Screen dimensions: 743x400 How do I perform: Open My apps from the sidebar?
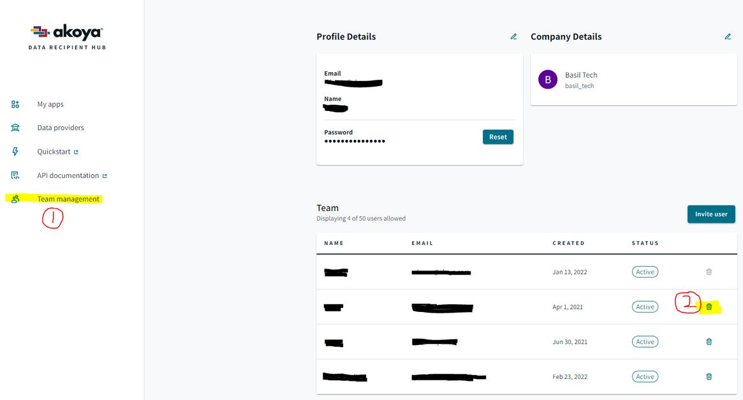coord(50,104)
